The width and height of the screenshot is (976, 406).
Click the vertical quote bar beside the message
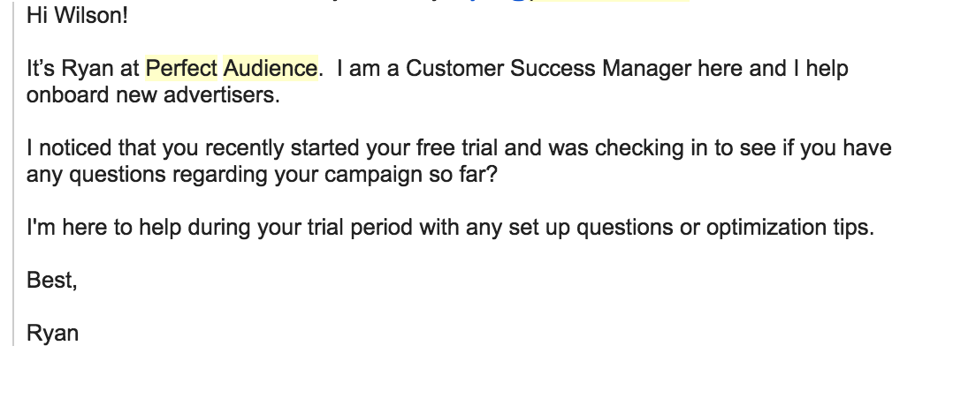[13, 172]
